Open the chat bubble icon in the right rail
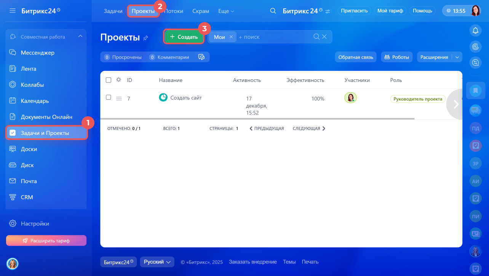489x276 pixels. (475, 63)
